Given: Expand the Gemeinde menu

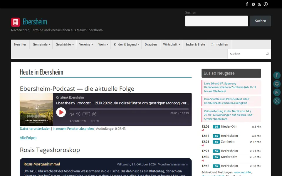Looking at the screenshot, I should point(41,44).
